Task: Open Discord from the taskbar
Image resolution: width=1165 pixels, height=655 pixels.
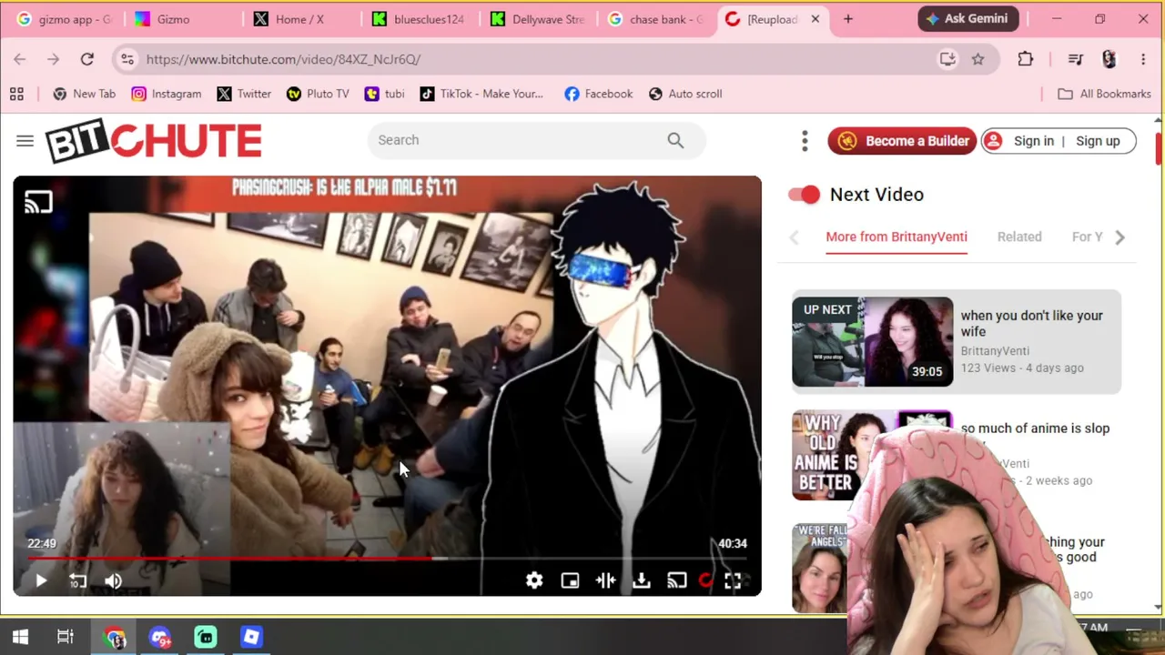Action: [x=161, y=638]
